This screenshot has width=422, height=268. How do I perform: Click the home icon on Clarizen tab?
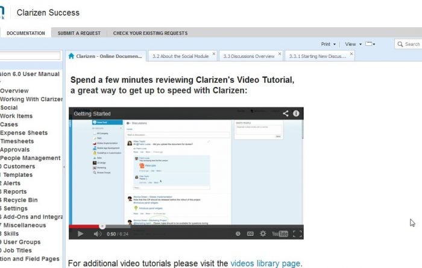coord(71,56)
